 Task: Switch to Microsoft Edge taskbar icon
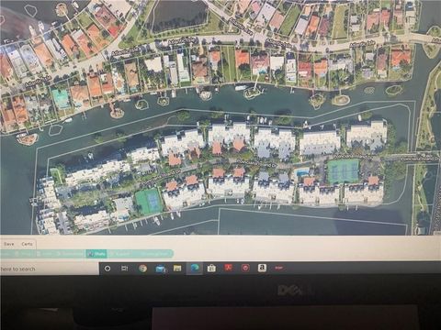coord(195,269)
